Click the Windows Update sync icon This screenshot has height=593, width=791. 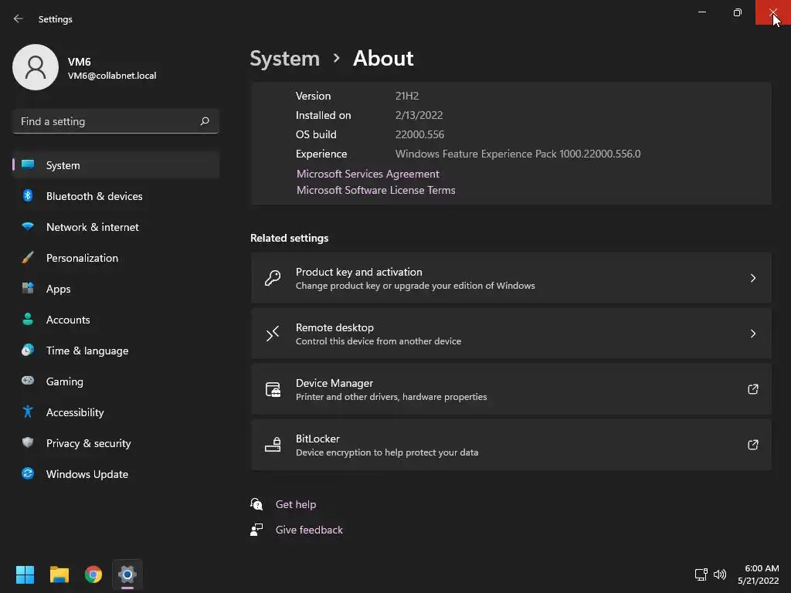click(x=28, y=474)
